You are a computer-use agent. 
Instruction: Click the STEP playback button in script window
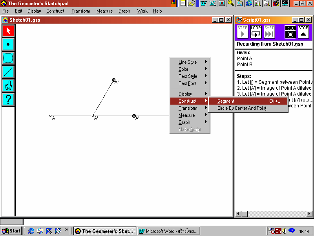click(243, 32)
